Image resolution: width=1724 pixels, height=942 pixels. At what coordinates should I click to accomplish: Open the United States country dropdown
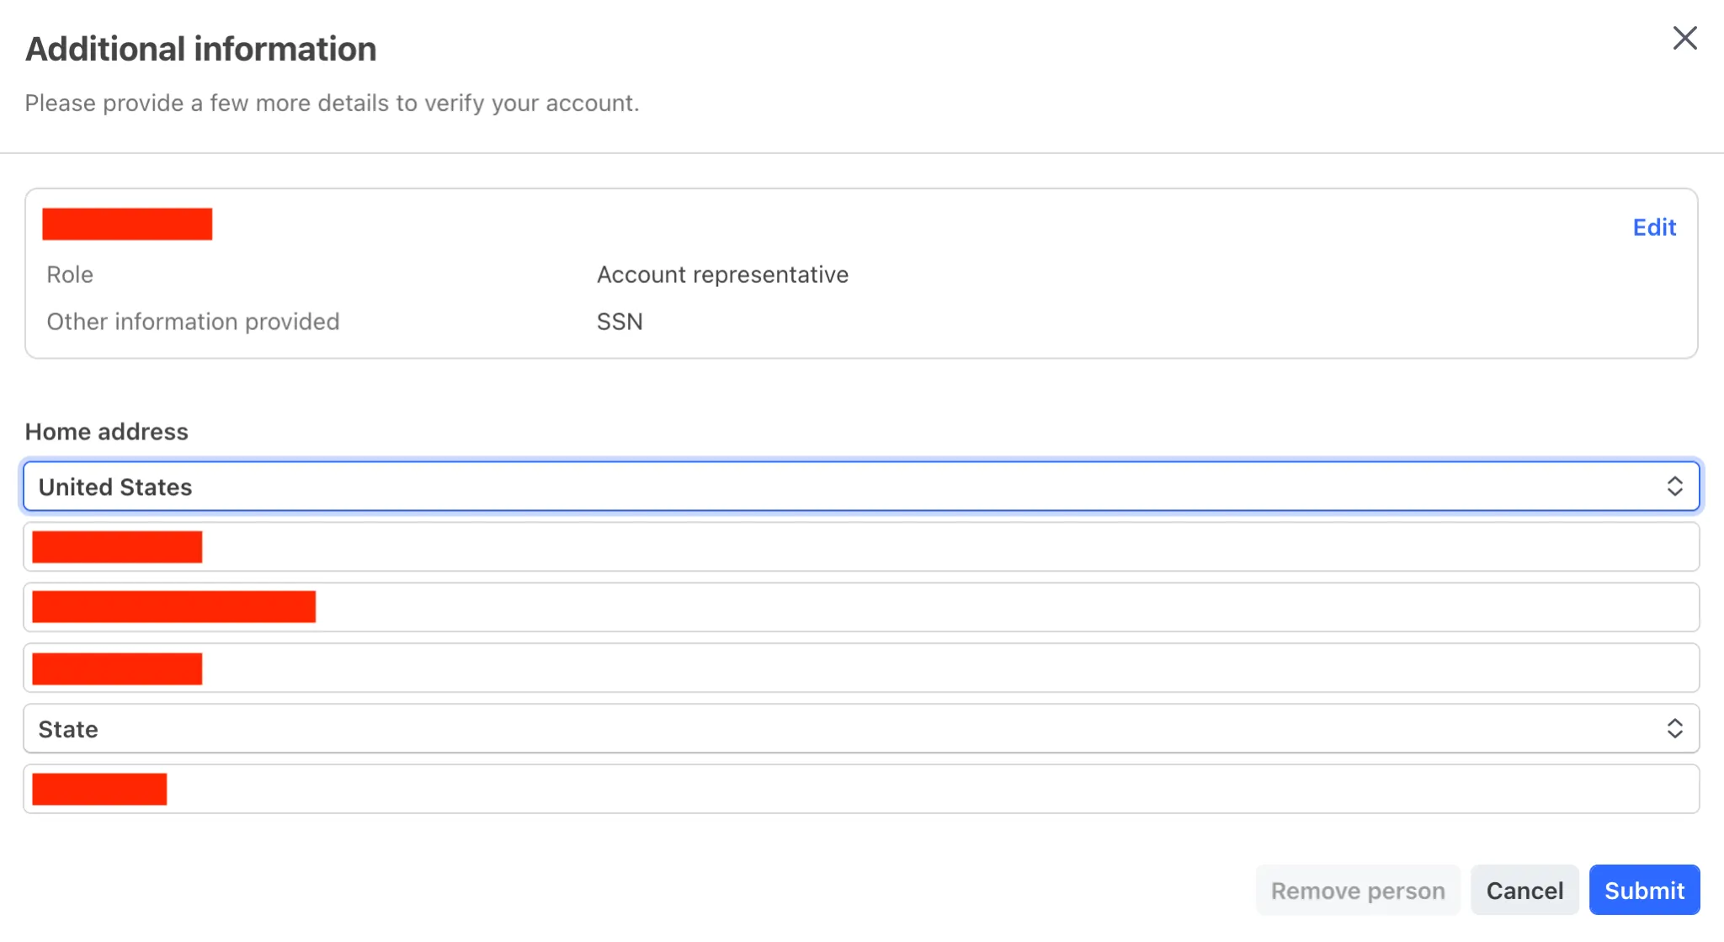coord(842,487)
